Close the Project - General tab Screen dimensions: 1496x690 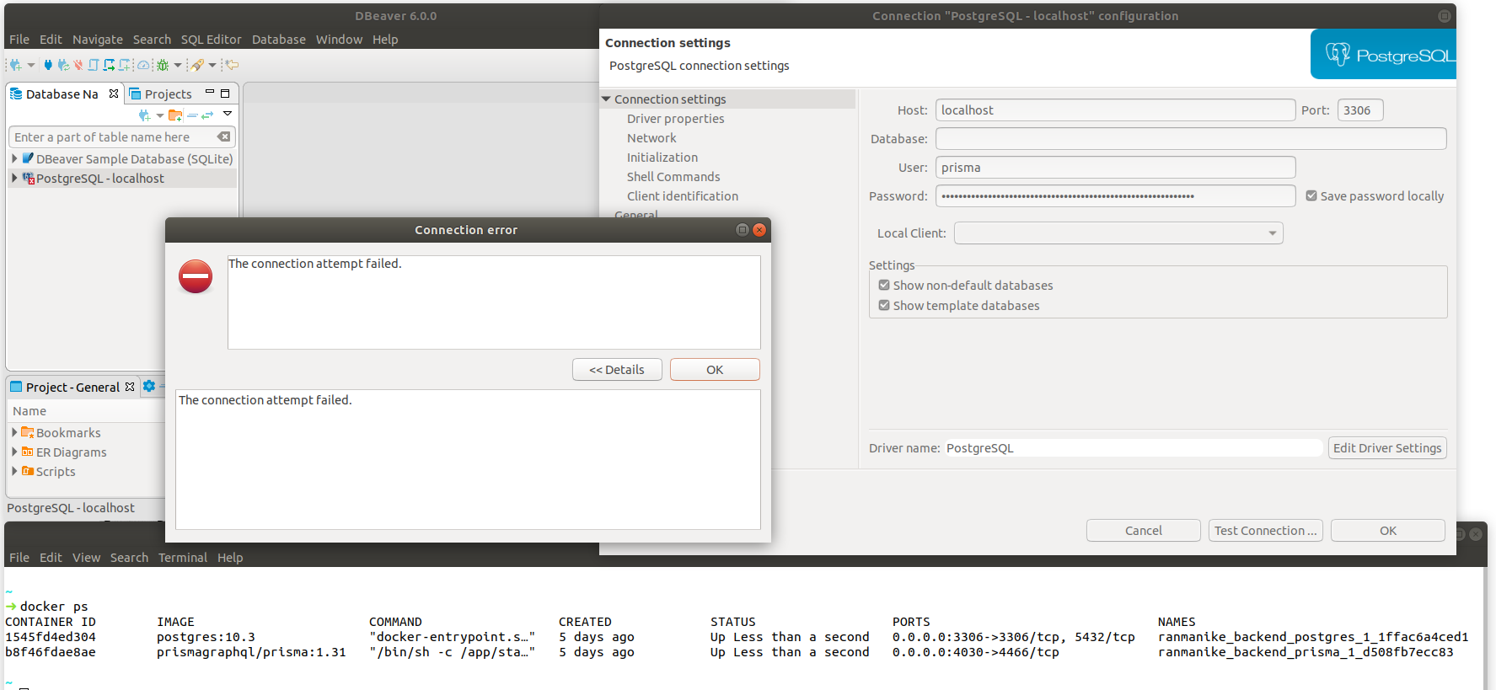130,387
